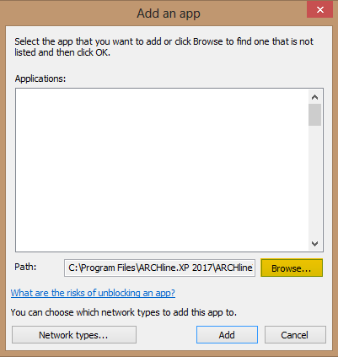Screen dimensions: 338x357
Task: Click the "Applications:" label
Action: [40, 78]
